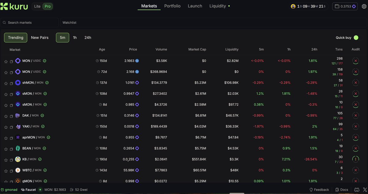Select the 1h timeframe filter
This screenshot has height=194, width=368.
(75, 37)
